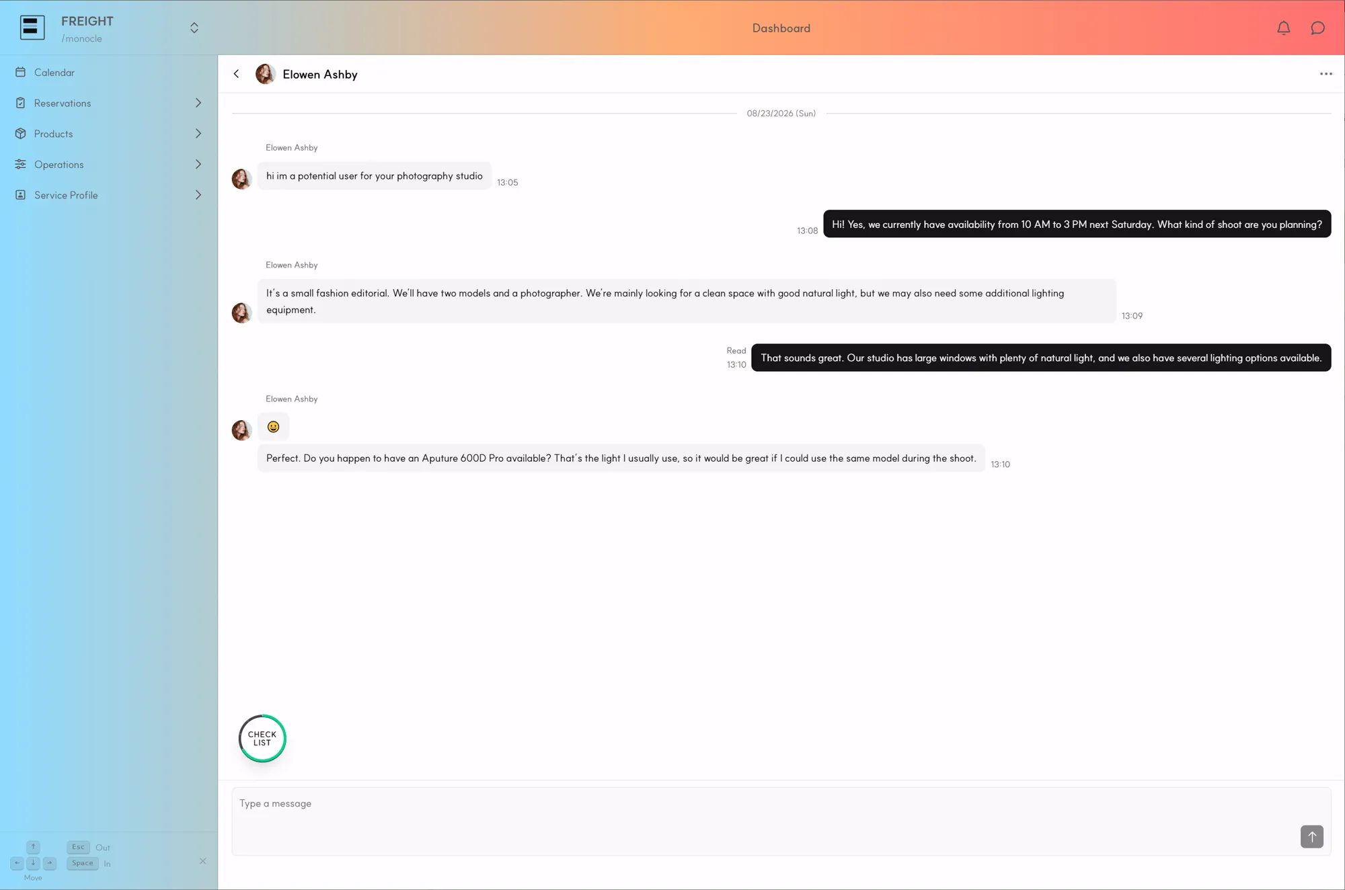Image resolution: width=1345 pixels, height=890 pixels.
Task: Focus the Type a message field
Action: (x=781, y=821)
